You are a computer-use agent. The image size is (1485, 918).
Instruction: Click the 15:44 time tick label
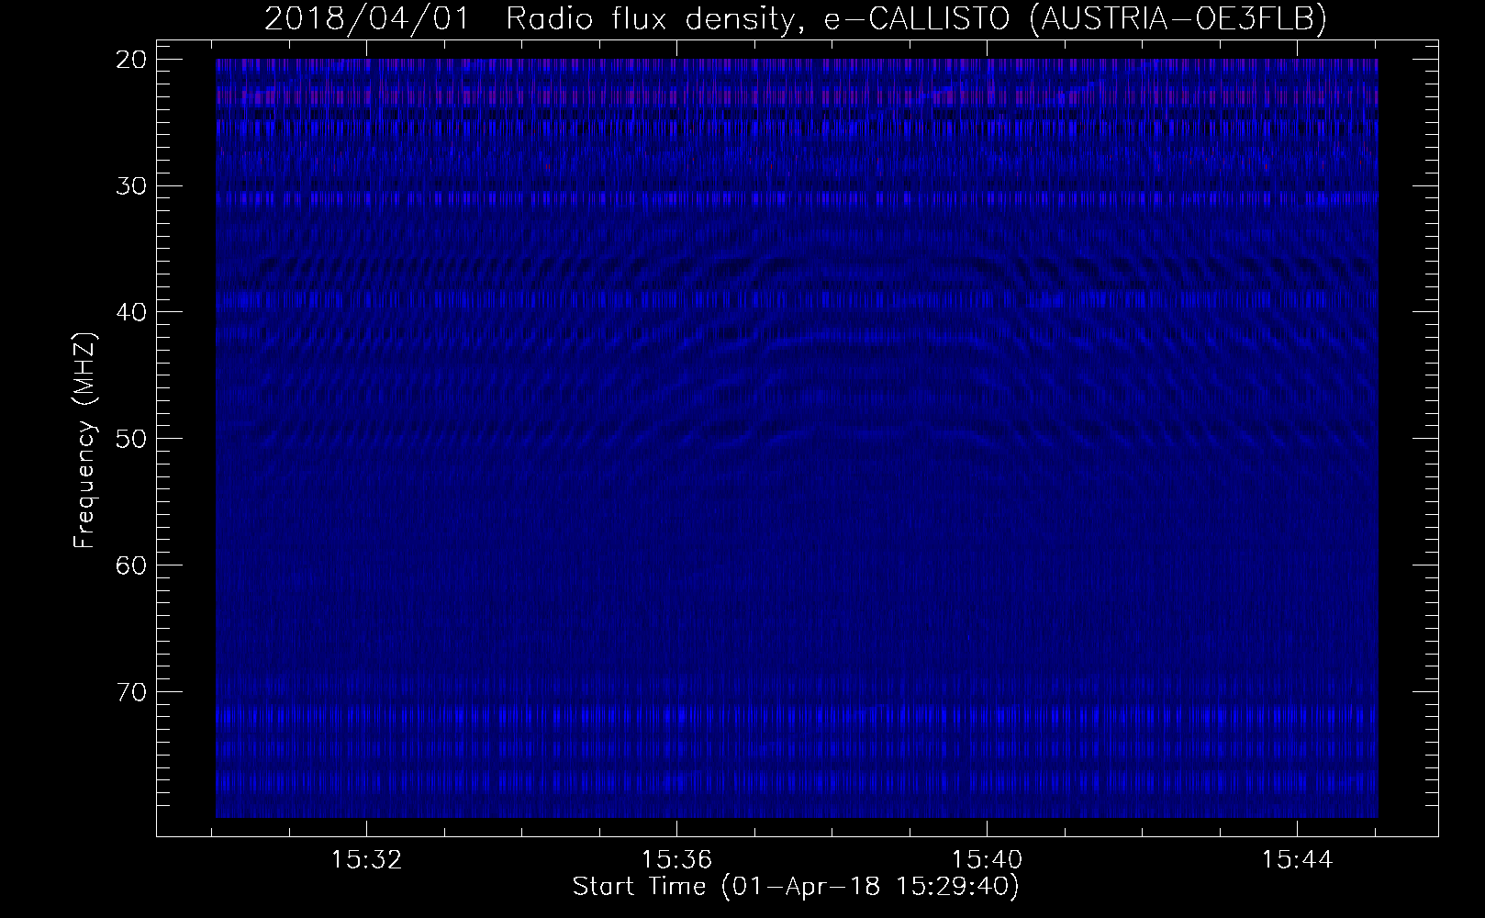pyautogui.click(x=1298, y=860)
